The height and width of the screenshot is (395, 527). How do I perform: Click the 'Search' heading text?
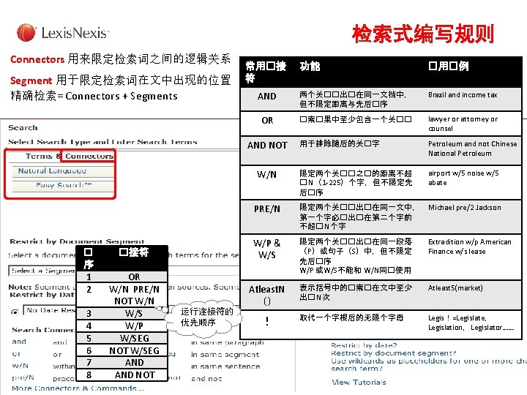point(23,127)
